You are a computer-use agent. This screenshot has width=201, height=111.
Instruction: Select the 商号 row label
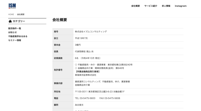(56, 31)
